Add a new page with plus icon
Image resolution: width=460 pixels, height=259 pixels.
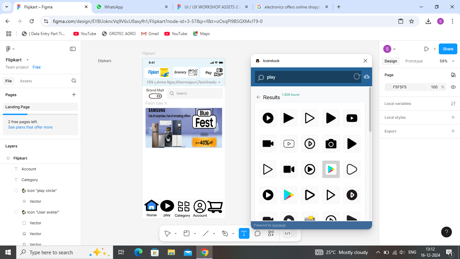(x=74, y=95)
